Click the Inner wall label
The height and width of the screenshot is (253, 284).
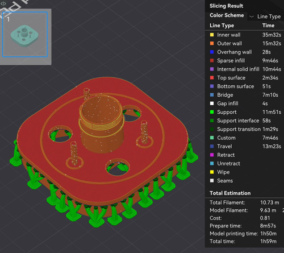tap(229, 35)
